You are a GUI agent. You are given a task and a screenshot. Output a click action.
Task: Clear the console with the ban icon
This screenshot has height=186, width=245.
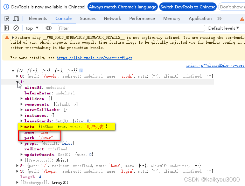pos(16,28)
